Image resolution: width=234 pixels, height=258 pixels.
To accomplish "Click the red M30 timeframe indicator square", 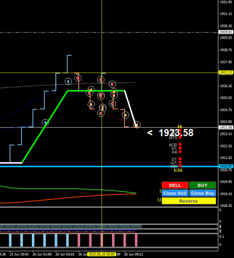I will (x=180, y=144).
